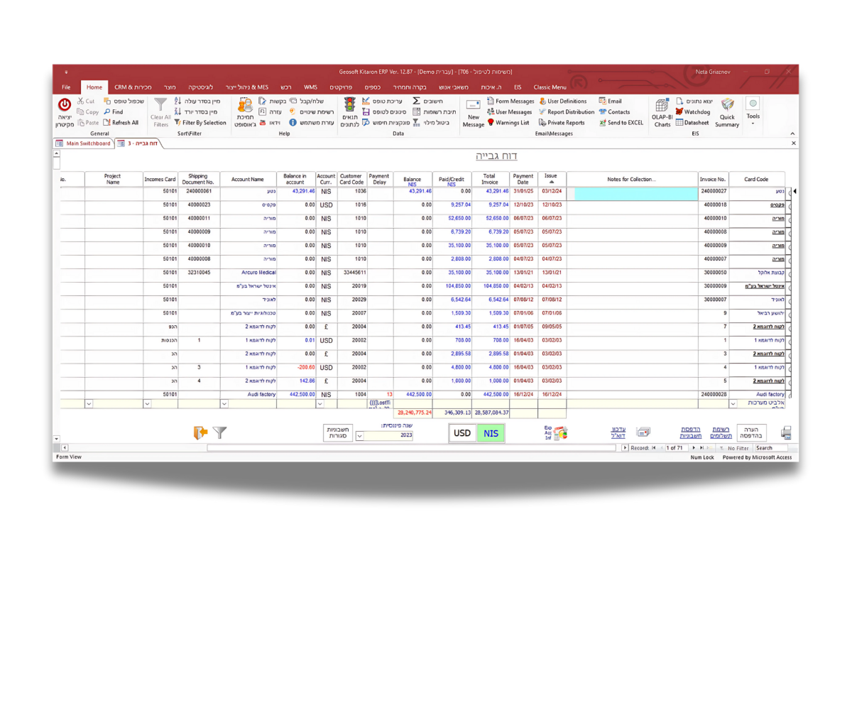Sort ascending with מיין בסדר עולה
The image size is (852, 720).
(197, 102)
